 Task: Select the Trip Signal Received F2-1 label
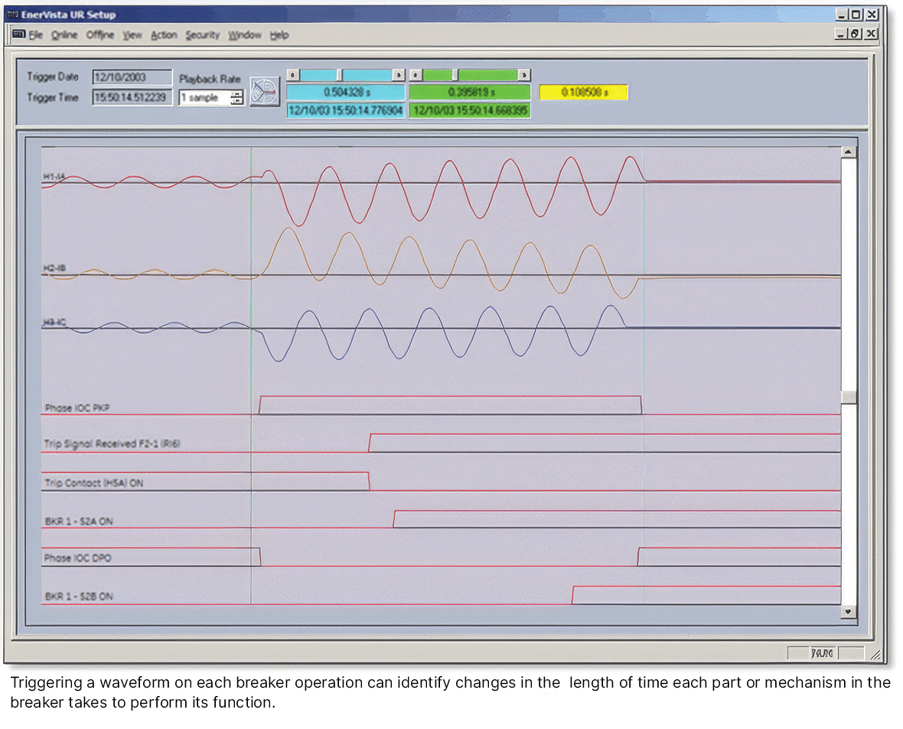point(112,443)
